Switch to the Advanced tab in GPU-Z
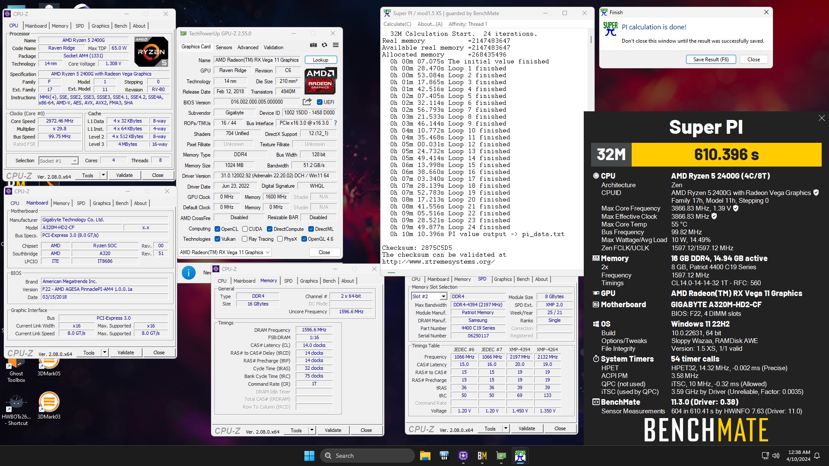Screen dimensions: 829x466 tap(248, 47)
